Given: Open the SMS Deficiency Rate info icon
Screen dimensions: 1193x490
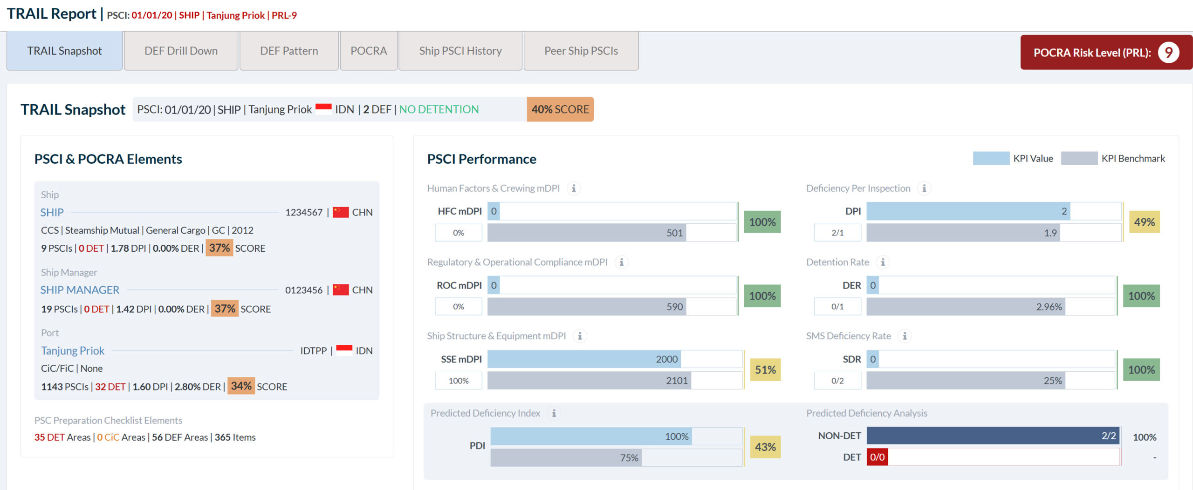Looking at the screenshot, I should pos(905,336).
